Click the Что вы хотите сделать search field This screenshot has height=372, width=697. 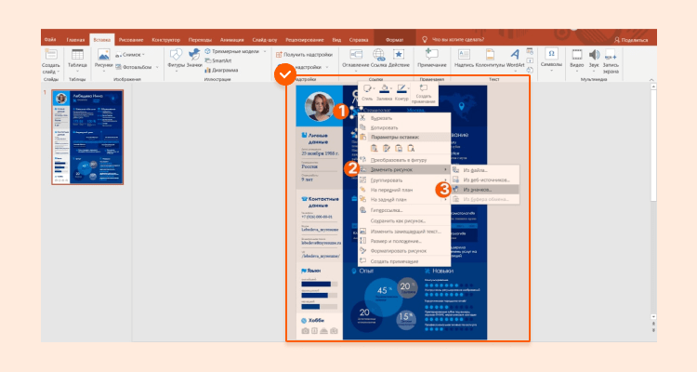(x=454, y=39)
